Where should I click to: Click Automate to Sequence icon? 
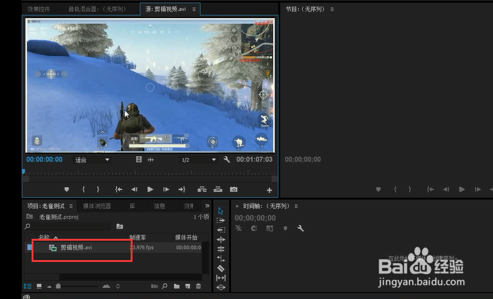(x=154, y=286)
